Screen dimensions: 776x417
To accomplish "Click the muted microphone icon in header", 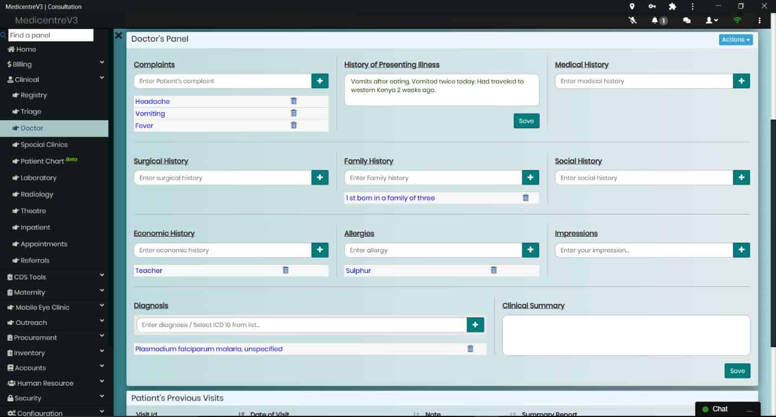I will pos(632,21).
